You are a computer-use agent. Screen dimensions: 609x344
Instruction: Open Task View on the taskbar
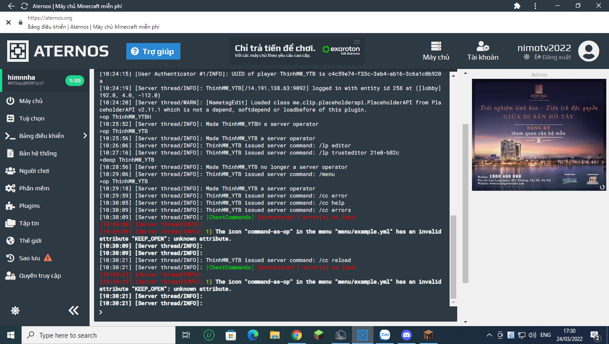[x=186, y=335]
